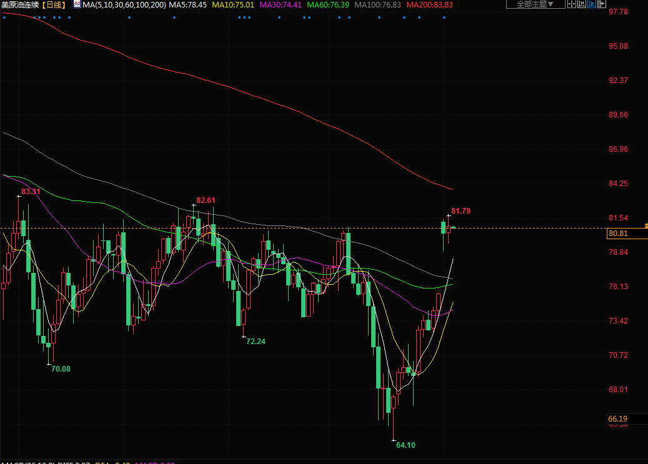Select the red MA200:83.83 legend label
This screenshot has height=464, width=648.
pos(429,4)
